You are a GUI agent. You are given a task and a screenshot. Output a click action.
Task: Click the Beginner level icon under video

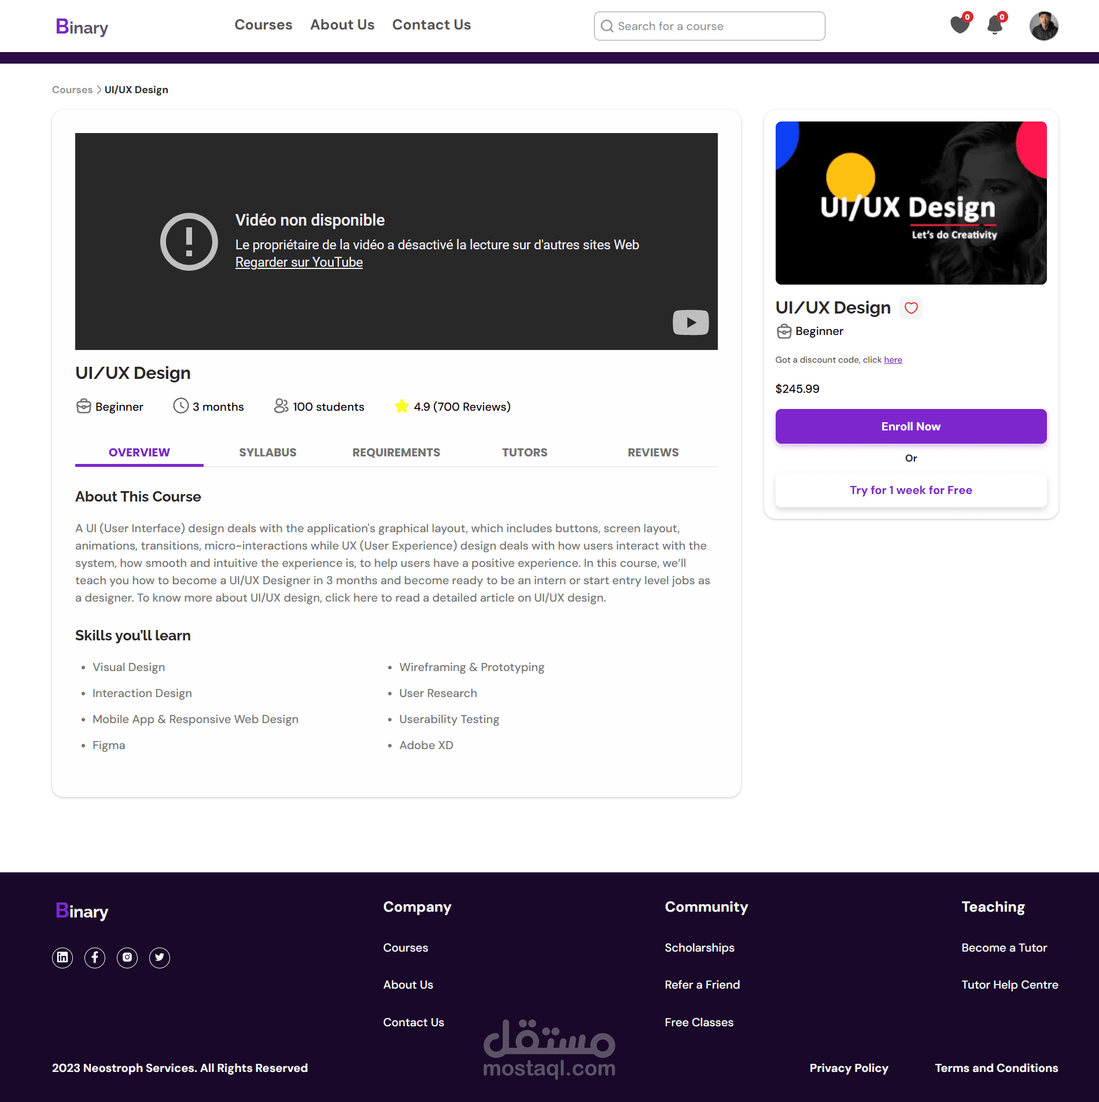tap(84, 406)
